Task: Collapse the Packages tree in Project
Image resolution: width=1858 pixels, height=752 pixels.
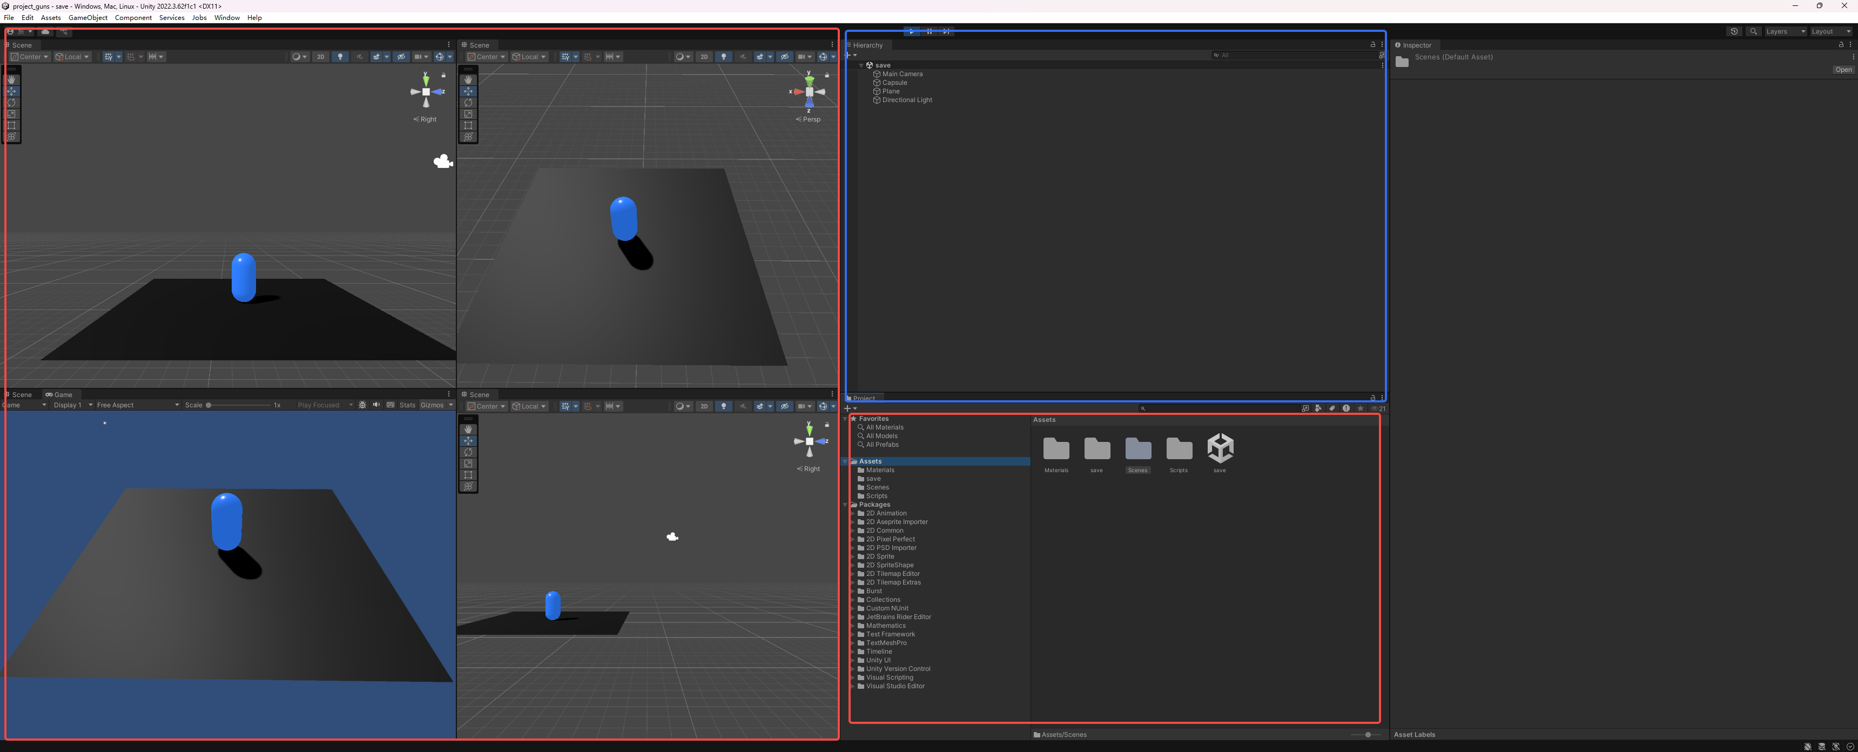Action: tap(845, 505)
